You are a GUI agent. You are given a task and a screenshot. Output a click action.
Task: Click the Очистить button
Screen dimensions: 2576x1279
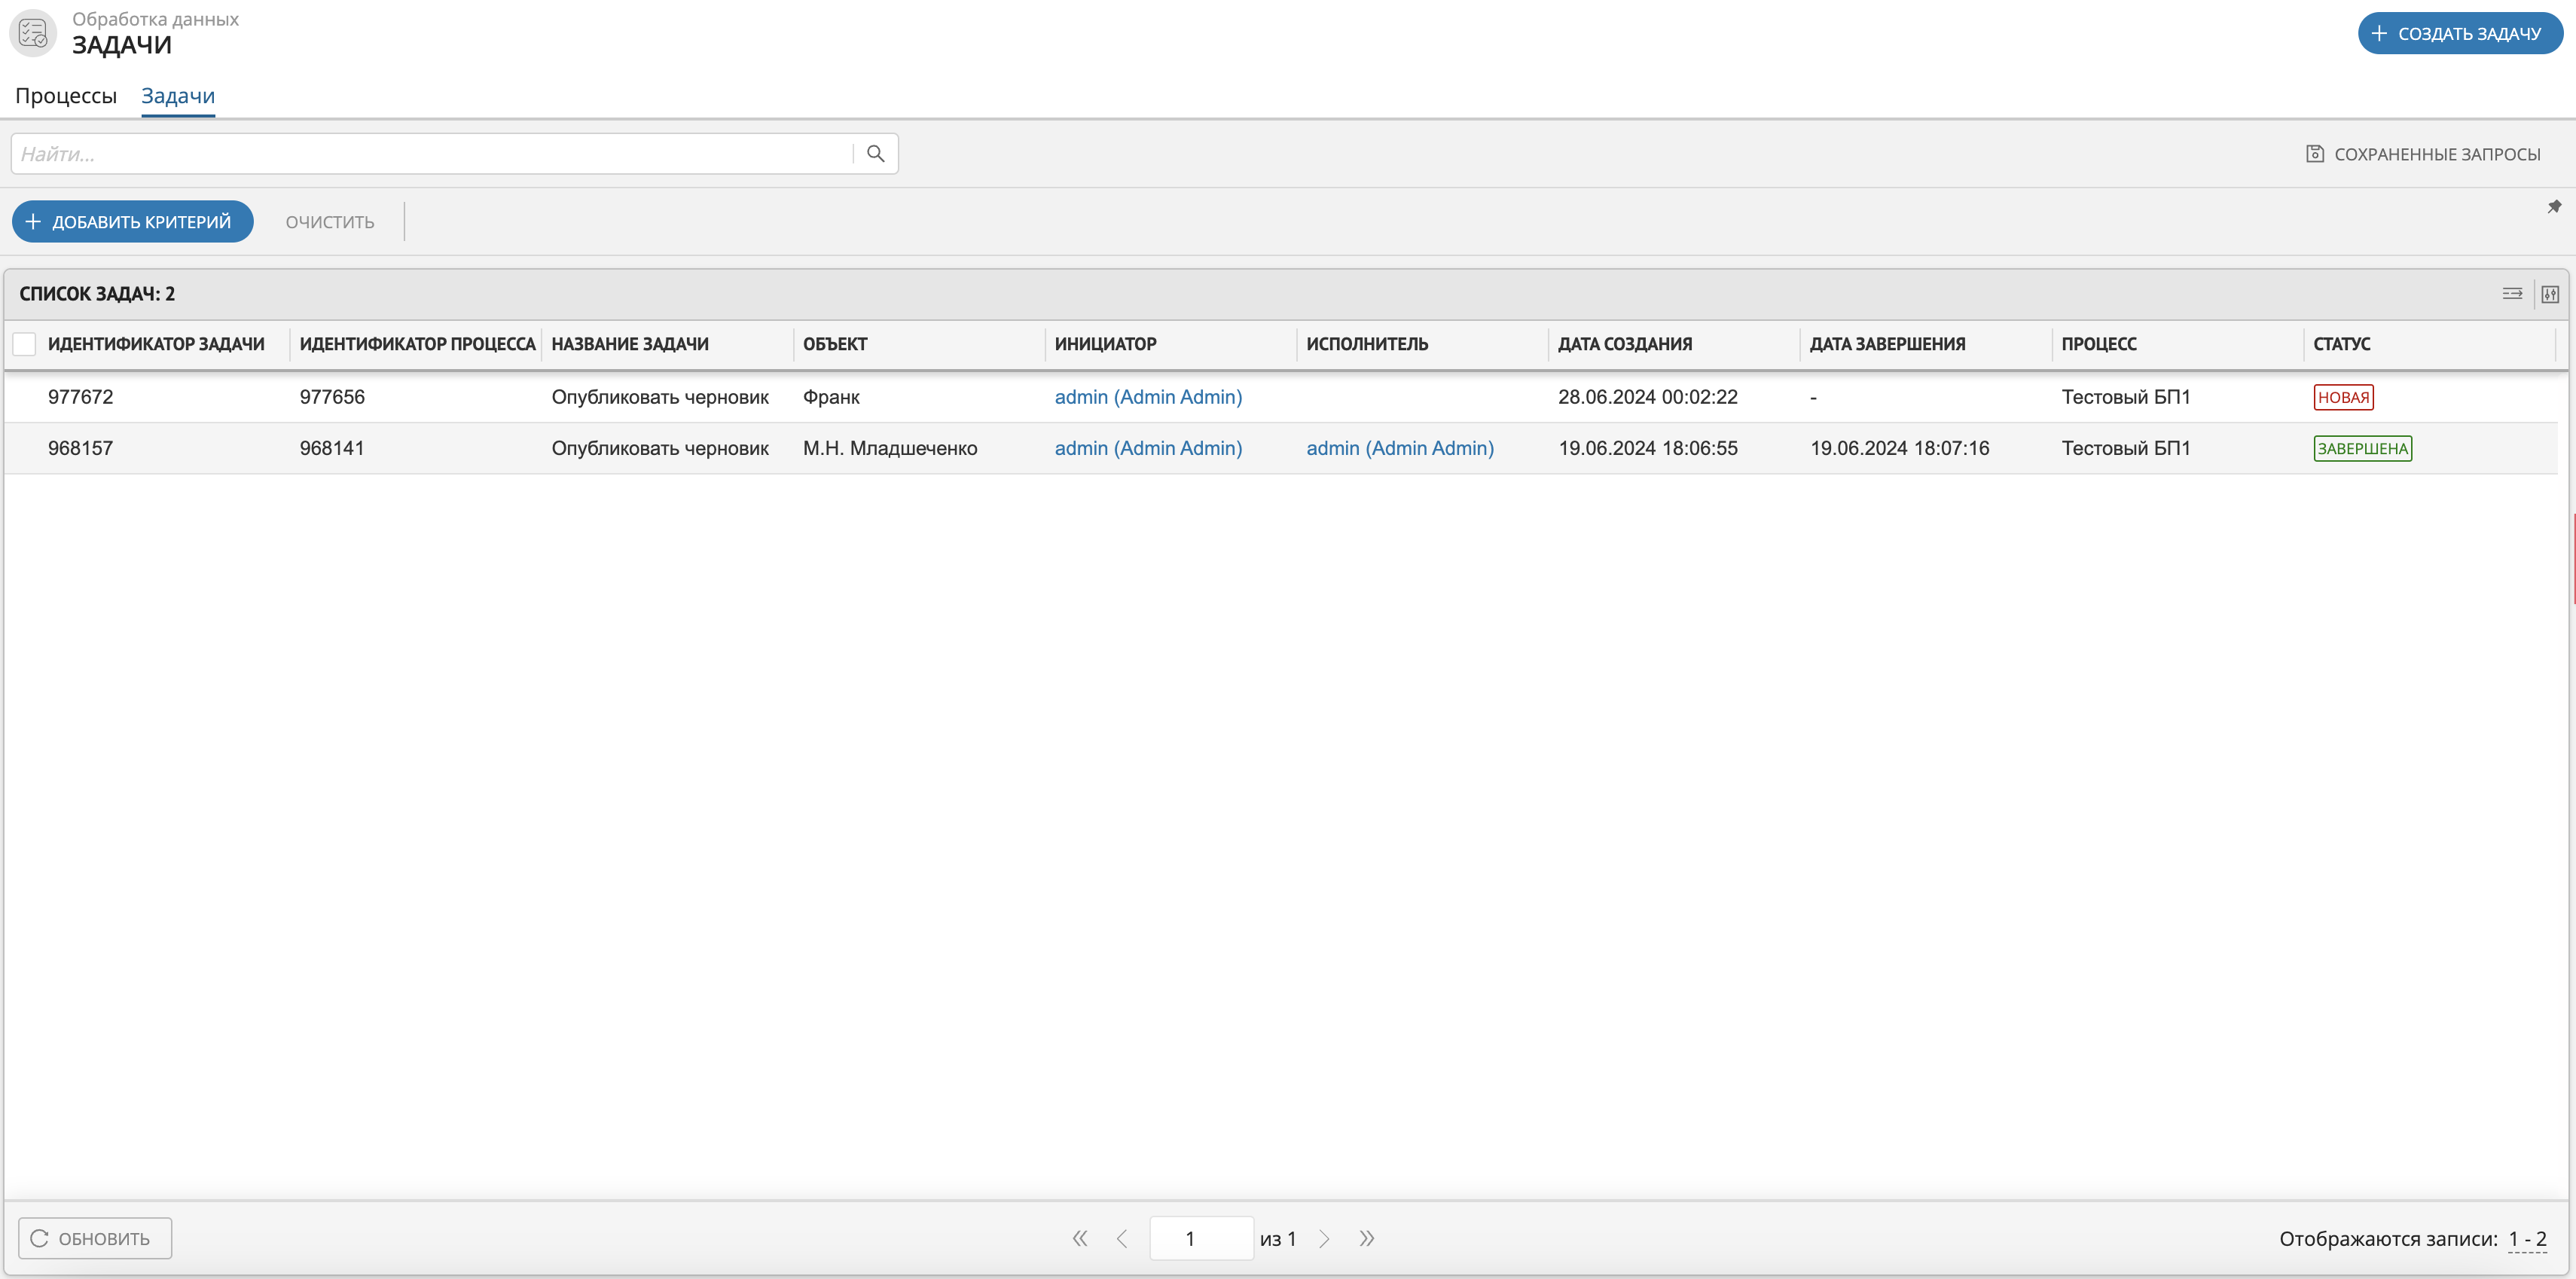[x=330, y=222]
